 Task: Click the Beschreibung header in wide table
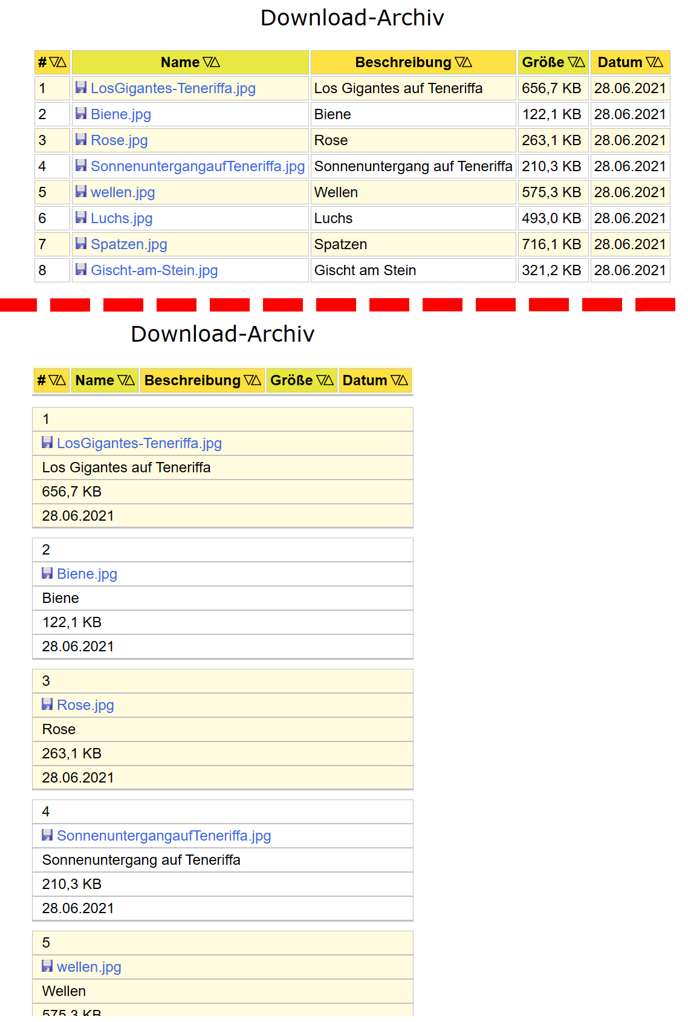tap(403, 62)
